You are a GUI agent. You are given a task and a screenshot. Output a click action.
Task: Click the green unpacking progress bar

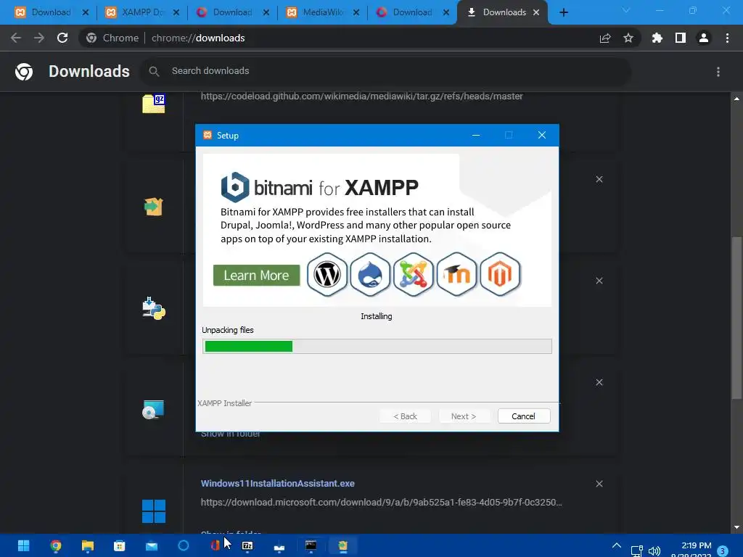[248, 346]
